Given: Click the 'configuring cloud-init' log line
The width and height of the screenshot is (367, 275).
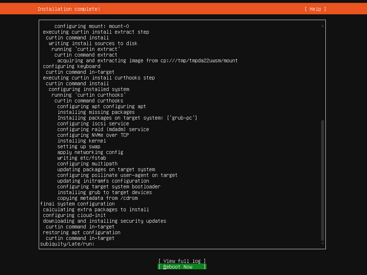Looking at the screenshot, I should tap(75, 215).
